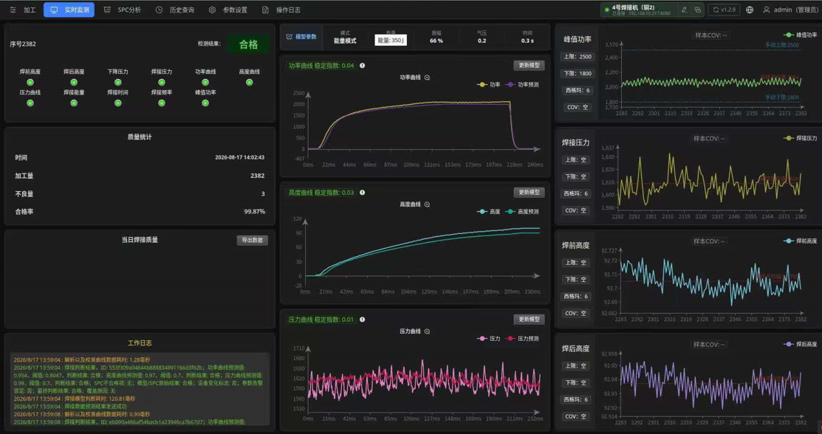Click 更新模型 for the 功率曲线 chart
Image resolution: width=822 pixels, height=434 pixels.
click(529, 66)
